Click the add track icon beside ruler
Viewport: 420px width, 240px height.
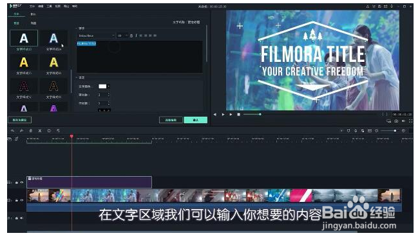(10, 139)
